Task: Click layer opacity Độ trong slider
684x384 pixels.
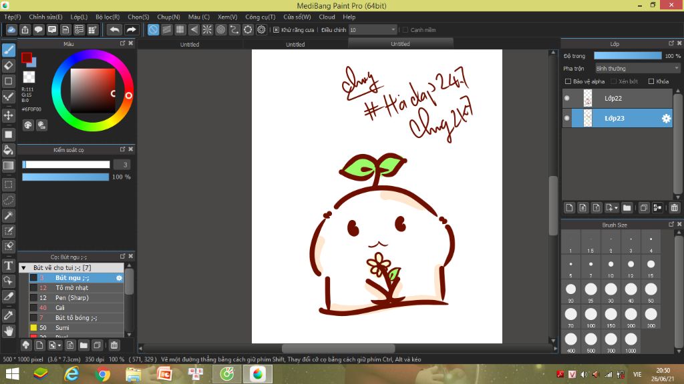Action: (628, 56)
